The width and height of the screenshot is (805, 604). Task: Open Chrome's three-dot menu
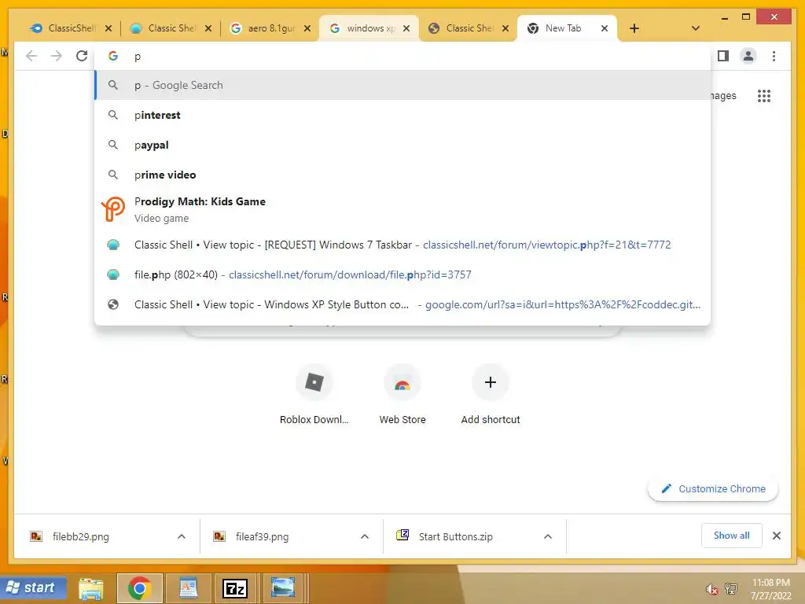pyautogui.click(x=774, y=56)
